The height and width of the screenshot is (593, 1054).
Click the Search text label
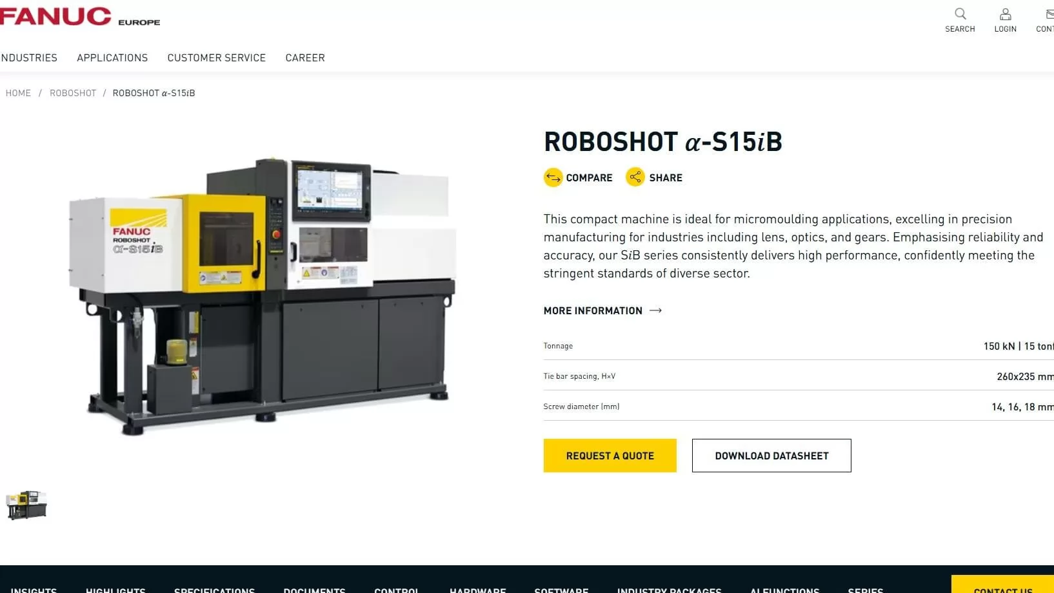960,29
